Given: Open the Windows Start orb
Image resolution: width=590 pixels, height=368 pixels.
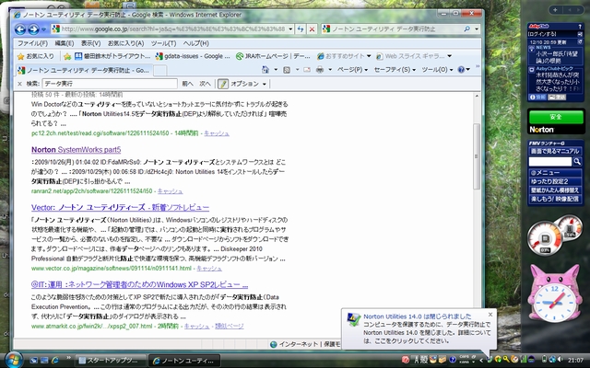Looking at the screenshot, I should click(x=14, y=360).
